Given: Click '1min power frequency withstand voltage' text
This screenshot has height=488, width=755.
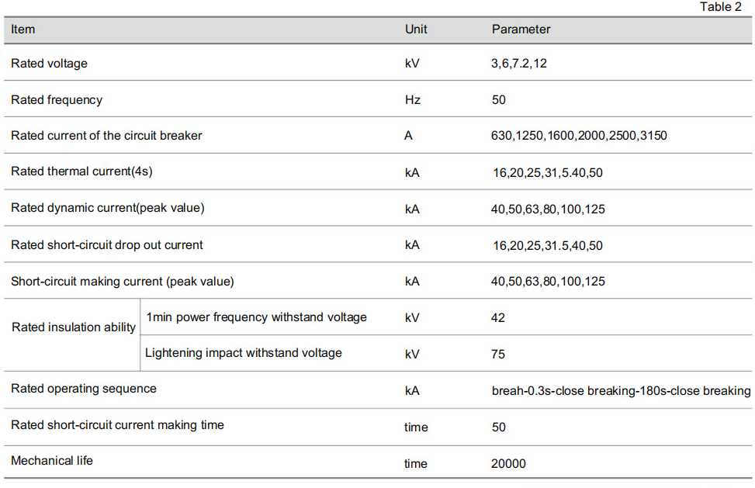Looking at the screenshot, I should (x=256, y=317).
